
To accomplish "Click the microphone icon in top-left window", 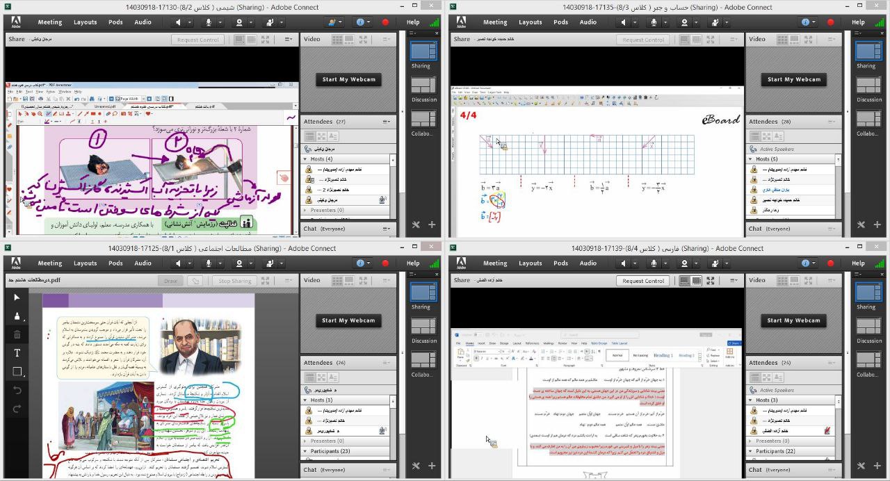I will coord(208,22).
